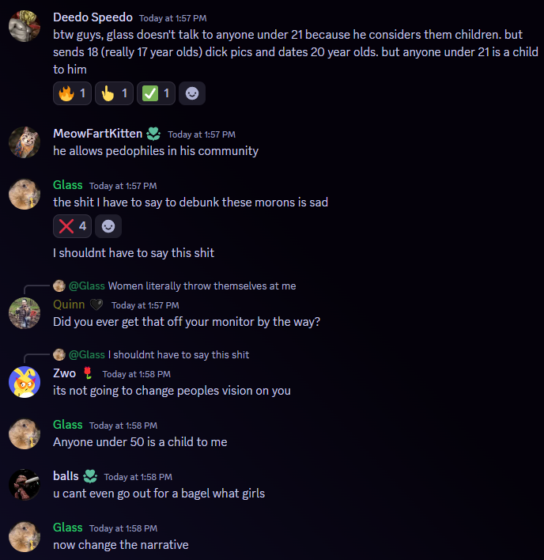The image size is (544, 560).
Task: Open Zwo's yellow bunny avatar
Action: click(x=25, y=382)
